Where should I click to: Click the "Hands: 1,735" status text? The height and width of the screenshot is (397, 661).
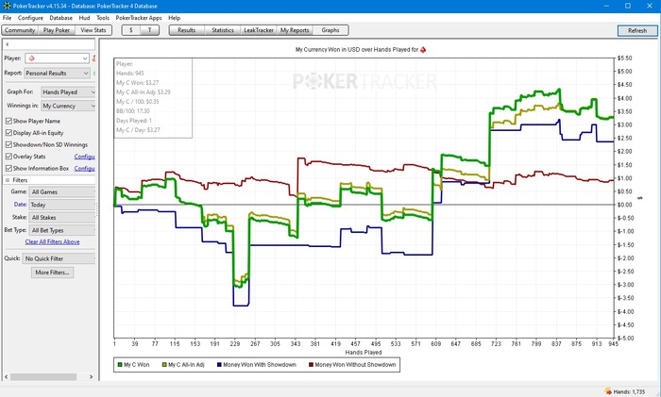629,391
